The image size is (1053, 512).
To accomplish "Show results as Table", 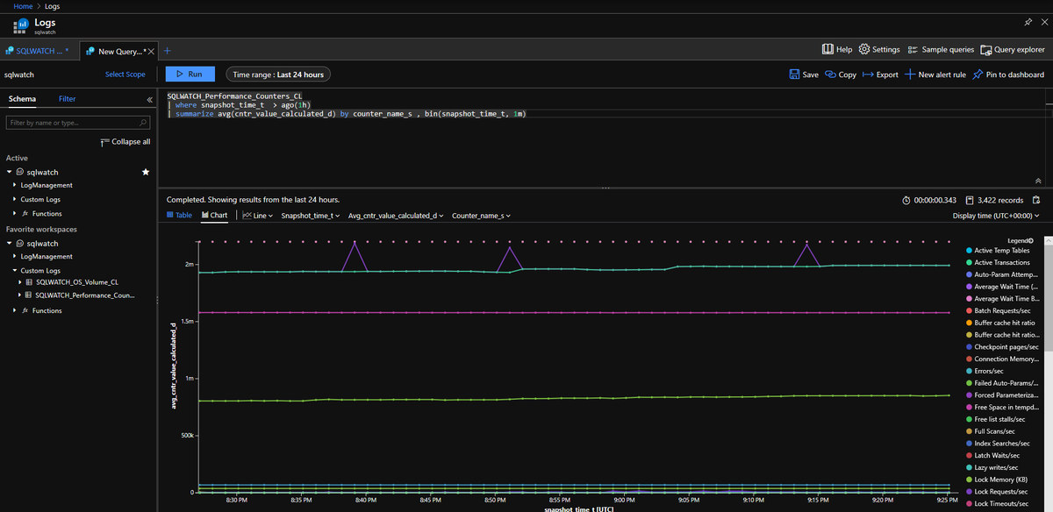I will (x=179, y=215).
